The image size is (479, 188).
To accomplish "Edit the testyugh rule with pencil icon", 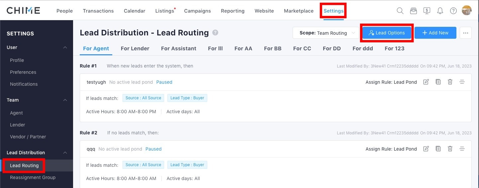I will pyautogui.click(x=426, y=82).
